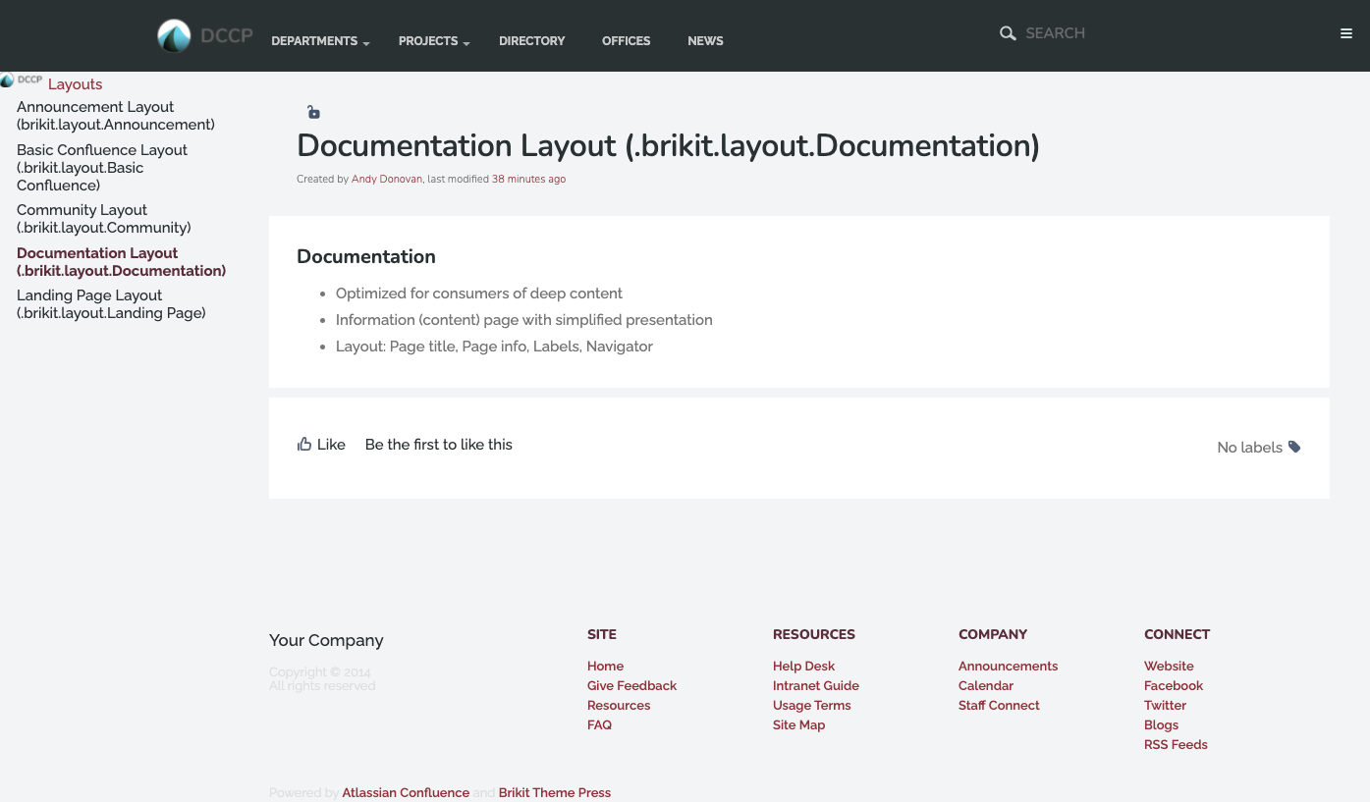The height and width of the screenshot is (802, 1370).
Task: Go to the Offices menu item
Action: [626, 41]
